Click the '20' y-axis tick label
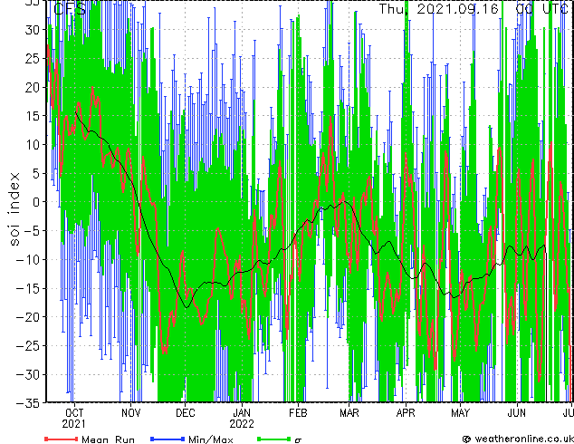This screenshot has height=444, width=574. pyautogui.click(x=33, y=87)
